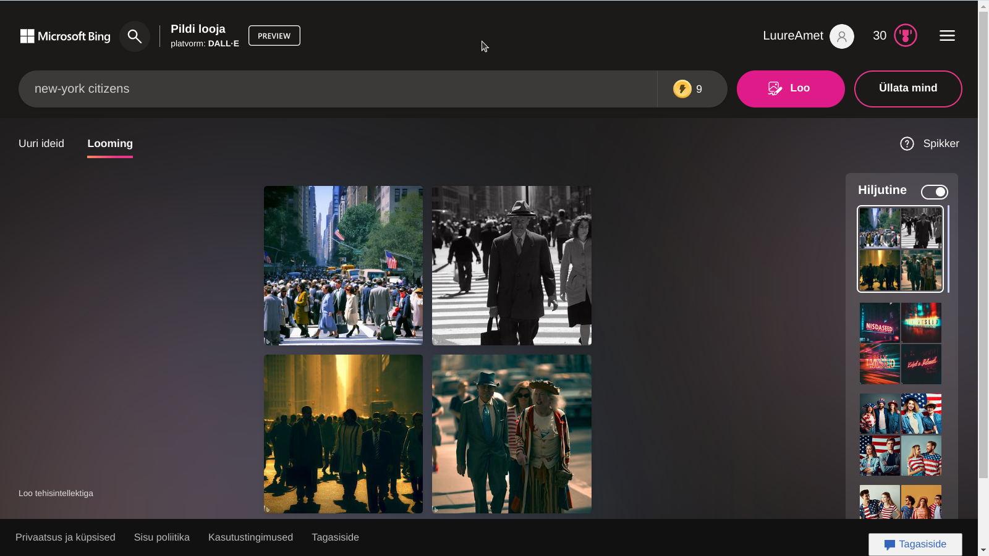Click the LuureAmet username

(x=793, y=36)
